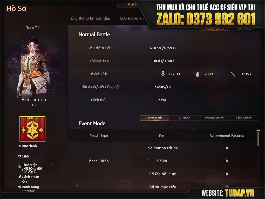Click the Clan shield icon
The height and width of the screenshot is (199, 265).
20,156
